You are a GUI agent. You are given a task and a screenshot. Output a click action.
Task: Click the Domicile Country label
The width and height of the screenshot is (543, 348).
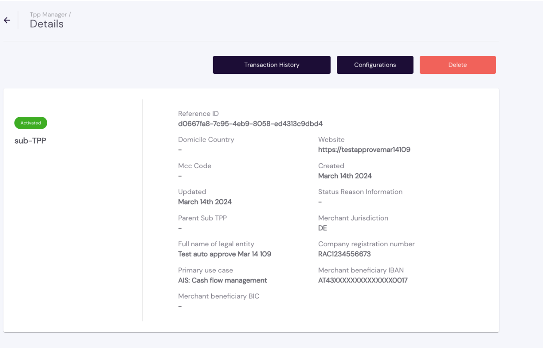(x=206, y=139)
